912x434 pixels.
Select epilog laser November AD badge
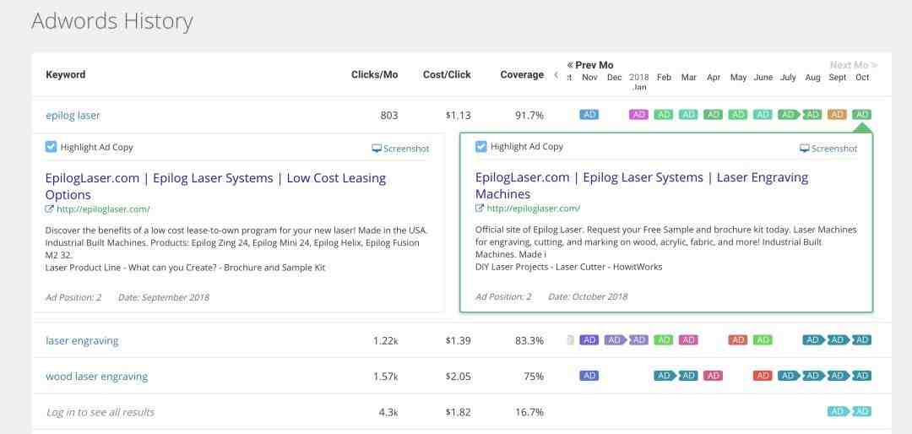(589, 115)
